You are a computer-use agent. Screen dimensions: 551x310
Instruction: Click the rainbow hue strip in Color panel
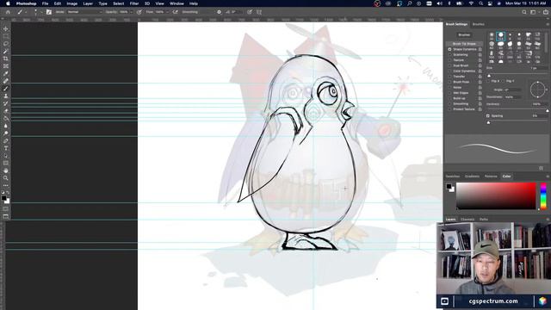pyautogui.click(x=543, y=195)
